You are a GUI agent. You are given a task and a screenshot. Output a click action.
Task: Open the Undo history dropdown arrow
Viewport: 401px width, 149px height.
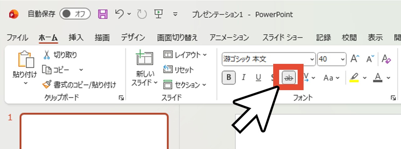coord(130,14)
